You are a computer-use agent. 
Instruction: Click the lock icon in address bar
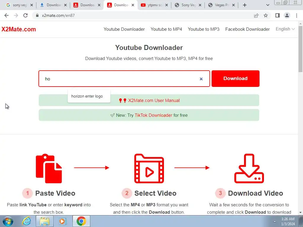click(37, 15)
